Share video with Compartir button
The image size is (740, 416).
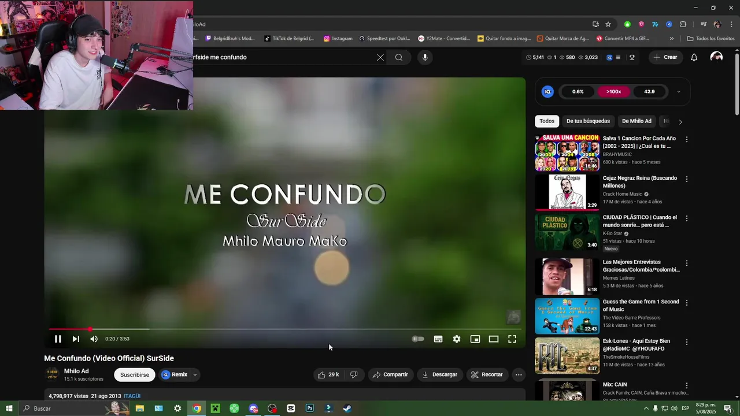(390, 374)
